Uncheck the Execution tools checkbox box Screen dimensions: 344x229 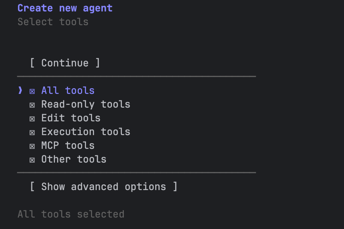pyautogui.click(x=32, y=132)
